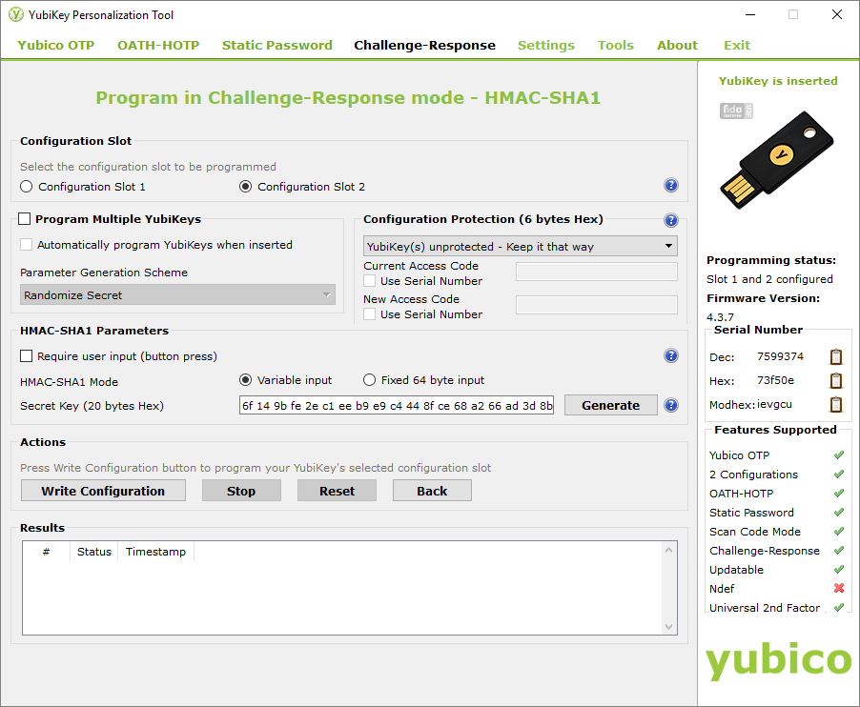Viewport: 860px width, 707px height.
Task: Select Configuration Slot 1 radio button
Action: point(27,187)
